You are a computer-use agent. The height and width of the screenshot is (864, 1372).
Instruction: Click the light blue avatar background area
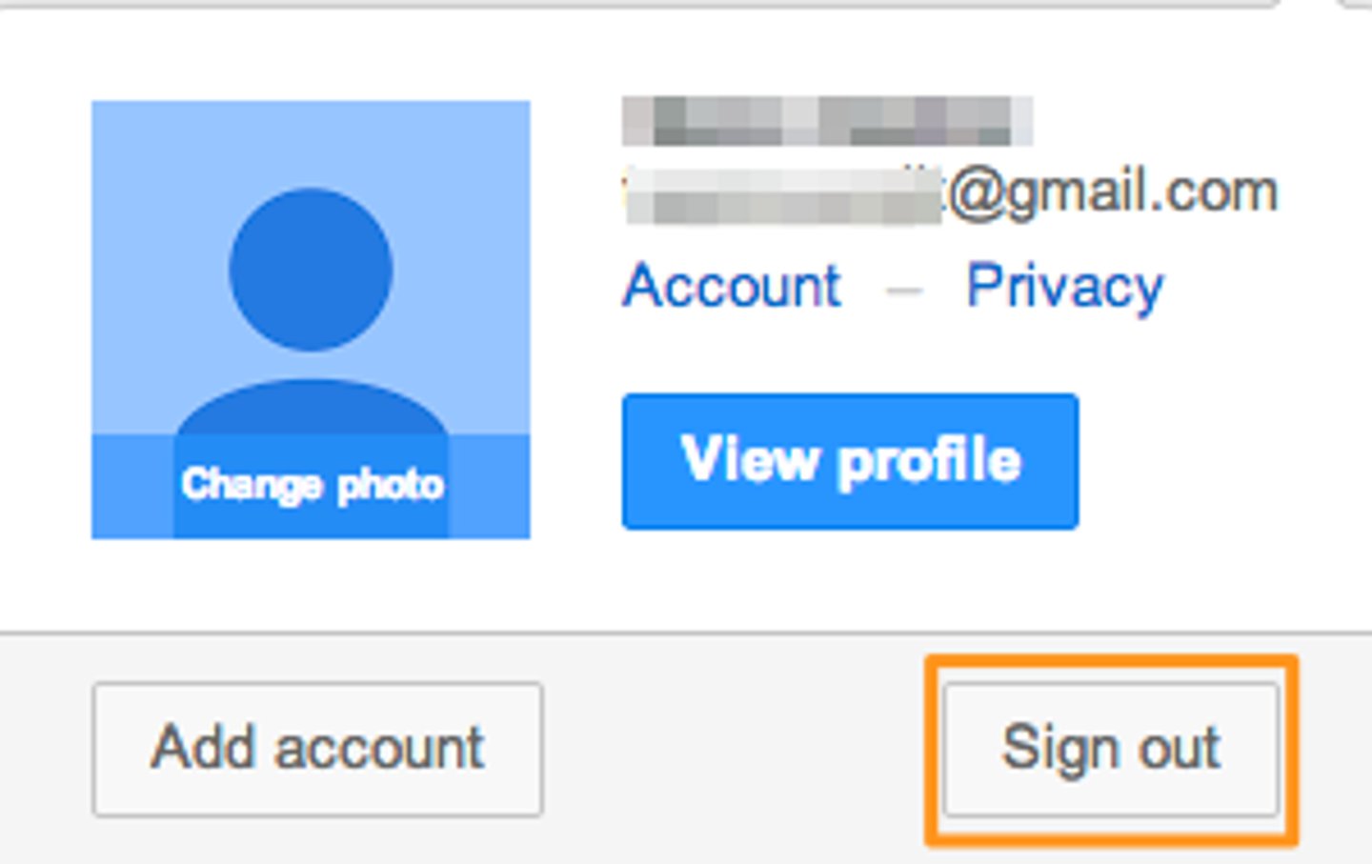tap(152, 238)
